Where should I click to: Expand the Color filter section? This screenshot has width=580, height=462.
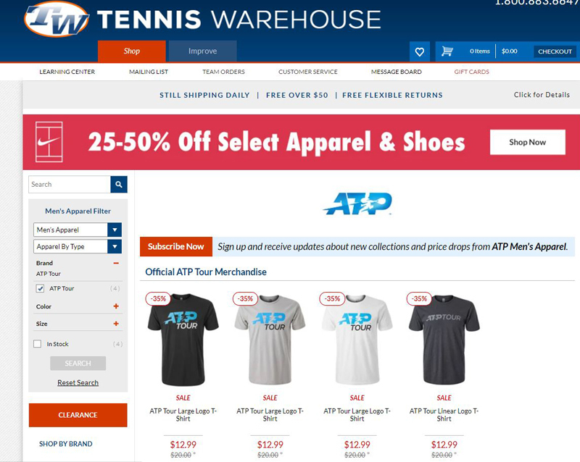tap(116, 306)
